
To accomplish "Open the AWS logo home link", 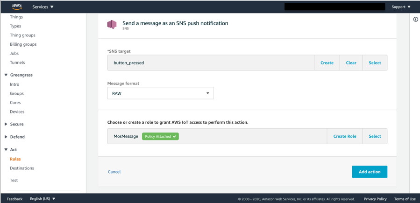I will pyautogui.click(x=17, y=7).
